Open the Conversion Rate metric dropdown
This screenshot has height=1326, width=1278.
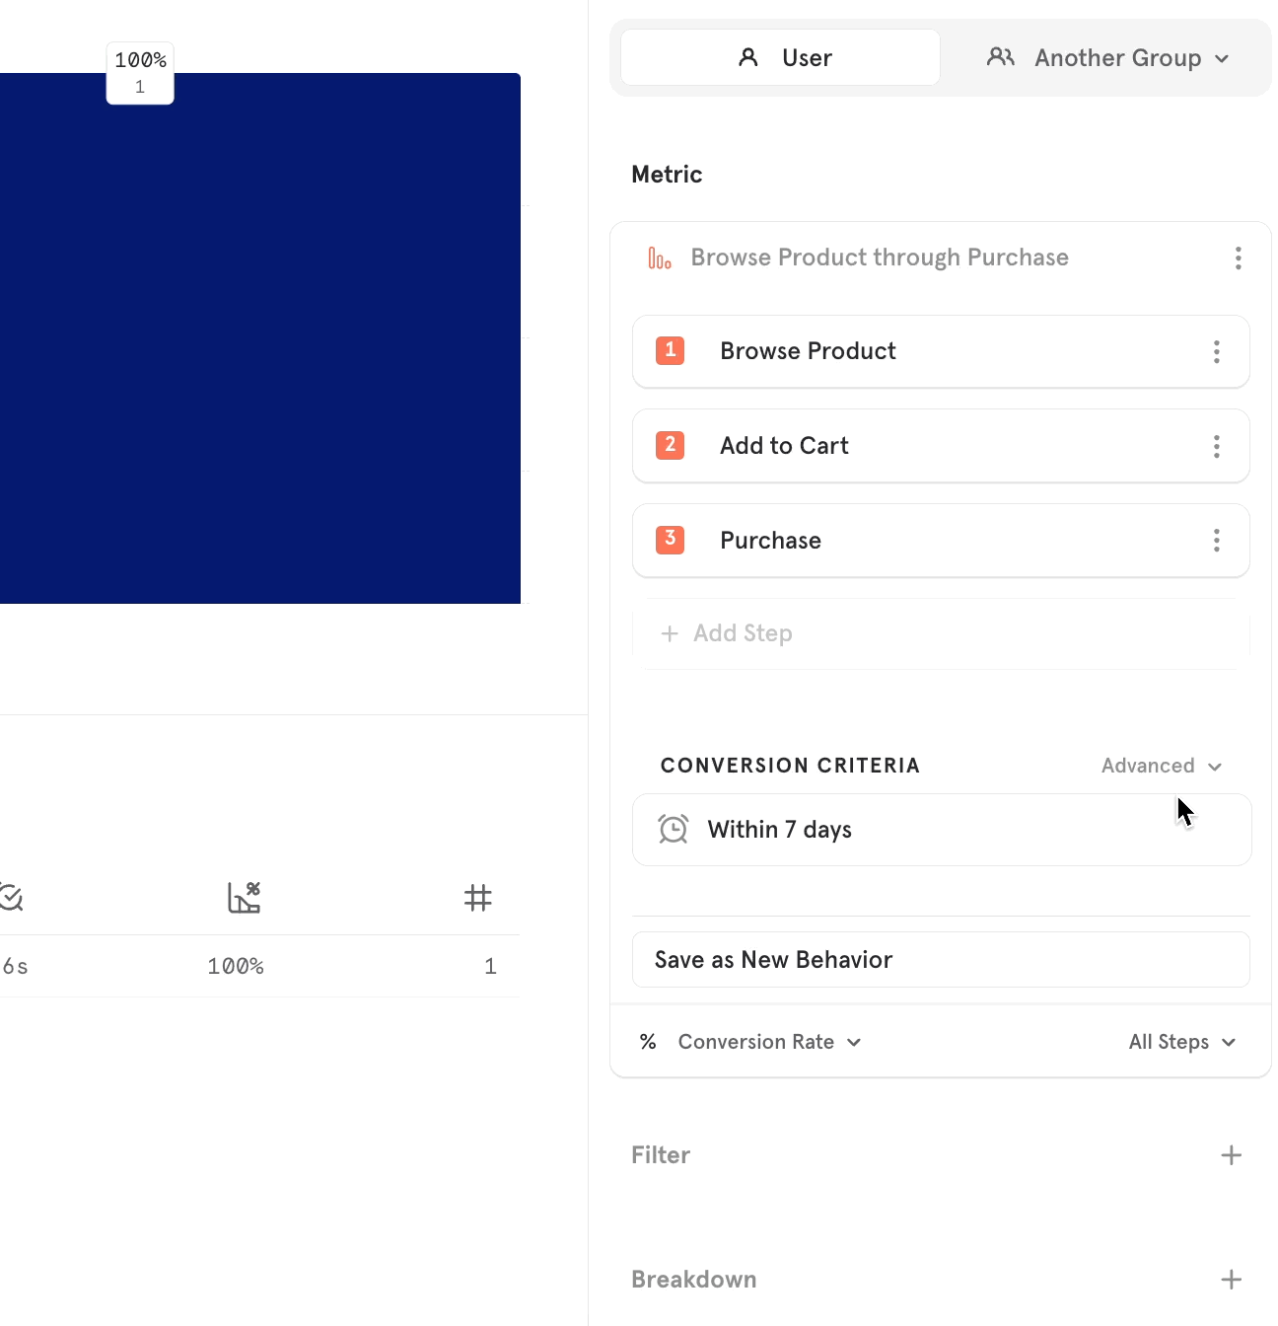coord(769,1042)
